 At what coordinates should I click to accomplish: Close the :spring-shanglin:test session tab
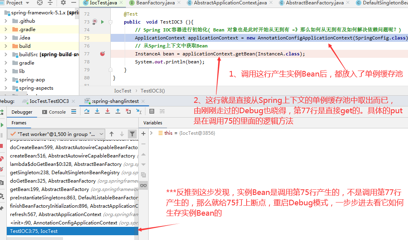[143, 101]
